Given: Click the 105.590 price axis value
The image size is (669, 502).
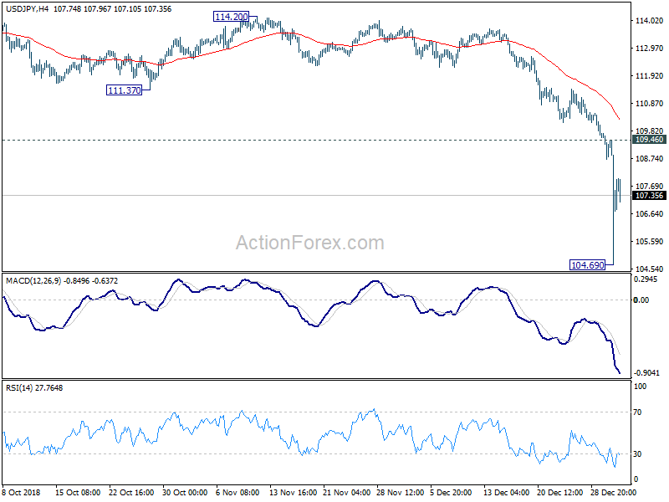Looking at the screenshot, I should click(650, 241).
